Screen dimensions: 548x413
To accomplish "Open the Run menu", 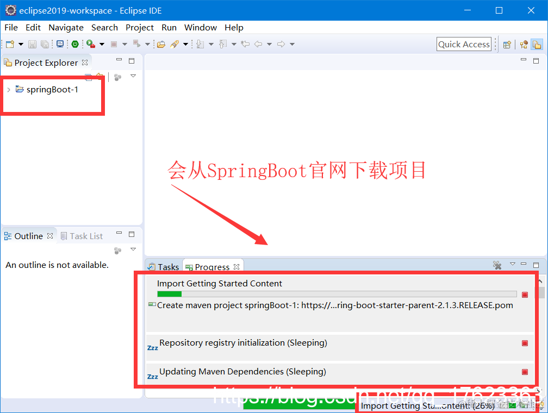I will pos(169,28).
